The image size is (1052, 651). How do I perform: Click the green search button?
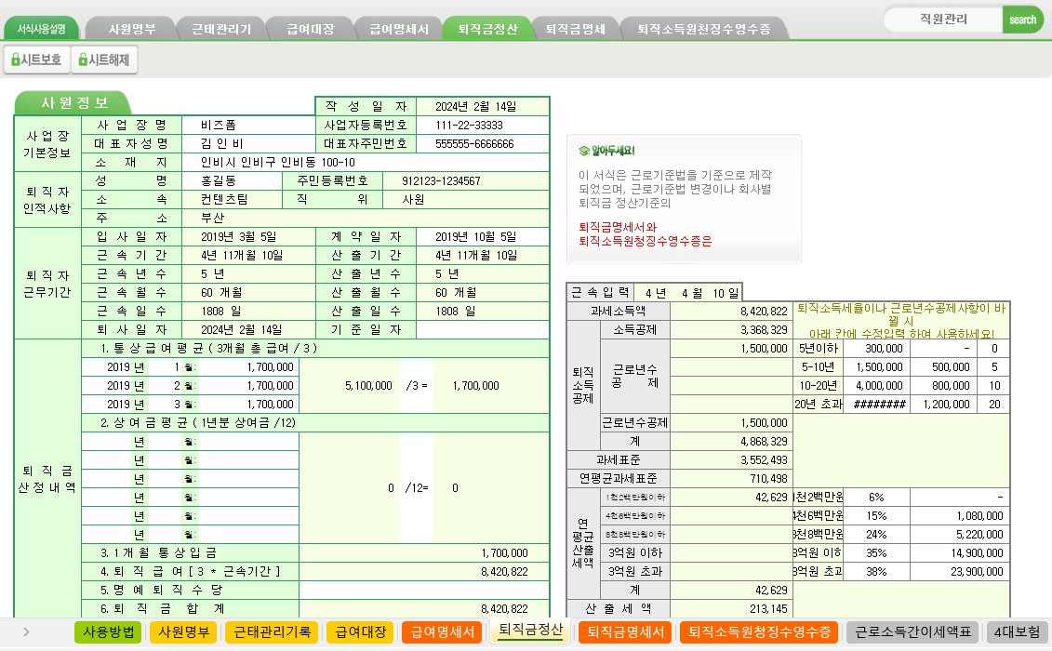1023,20
